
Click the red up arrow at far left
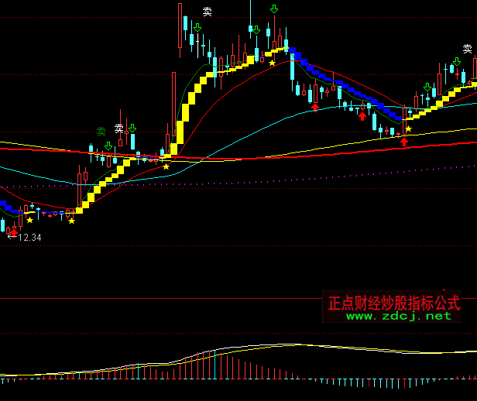13,231
